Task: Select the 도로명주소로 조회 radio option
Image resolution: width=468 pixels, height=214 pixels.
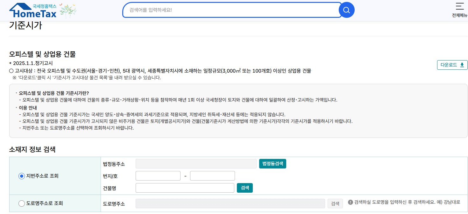Action: pyautogui.click(x=21, y=203)
